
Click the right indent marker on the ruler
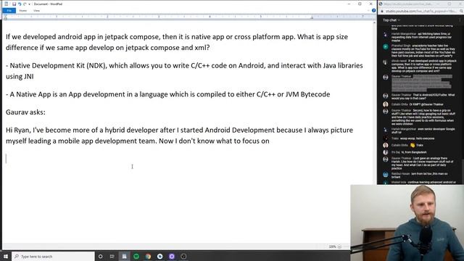pos(312,17)
